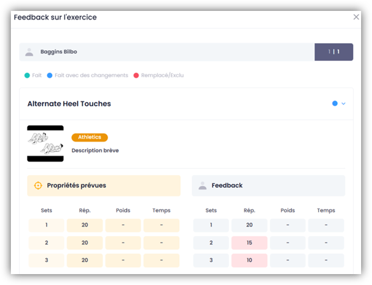
Task: Click the 1 | 1 page counter button
Action: pyautogui.click(x=333, y=52)
